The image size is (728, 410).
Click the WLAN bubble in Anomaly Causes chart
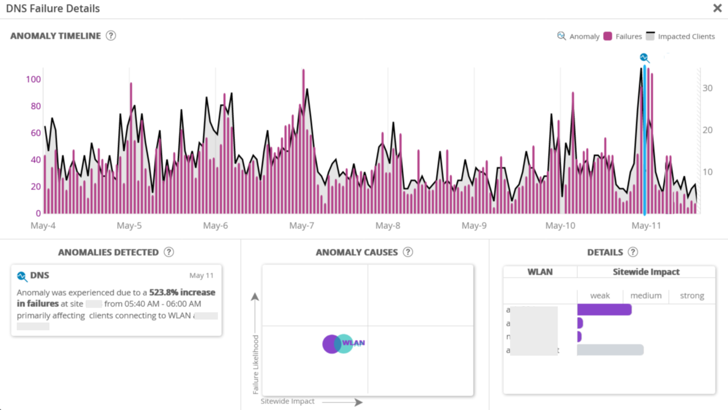point(343,344)
